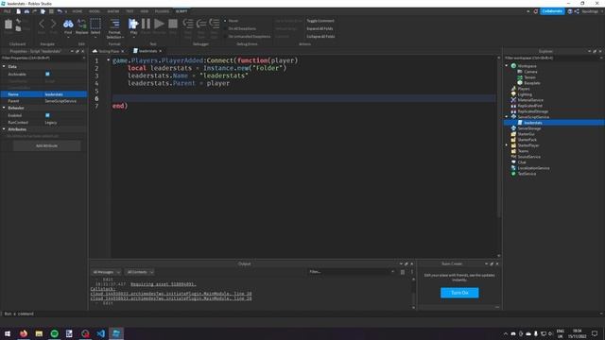Open the All Contexts dropdown in Output
Viewport: 605px width, 340px height.
point(140,272)
